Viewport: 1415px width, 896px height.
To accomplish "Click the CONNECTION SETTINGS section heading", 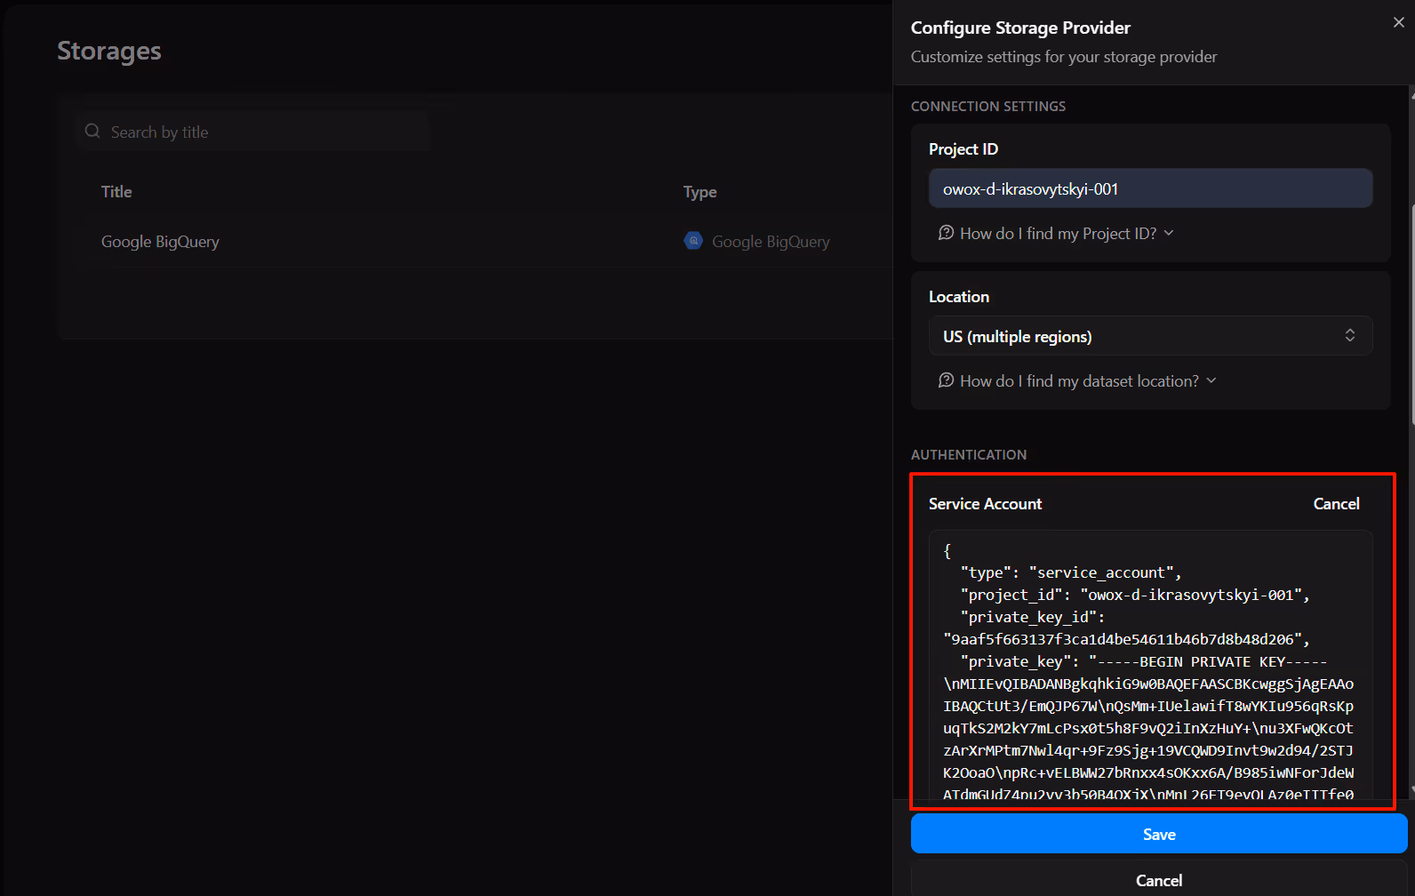I will coord(988,107).
